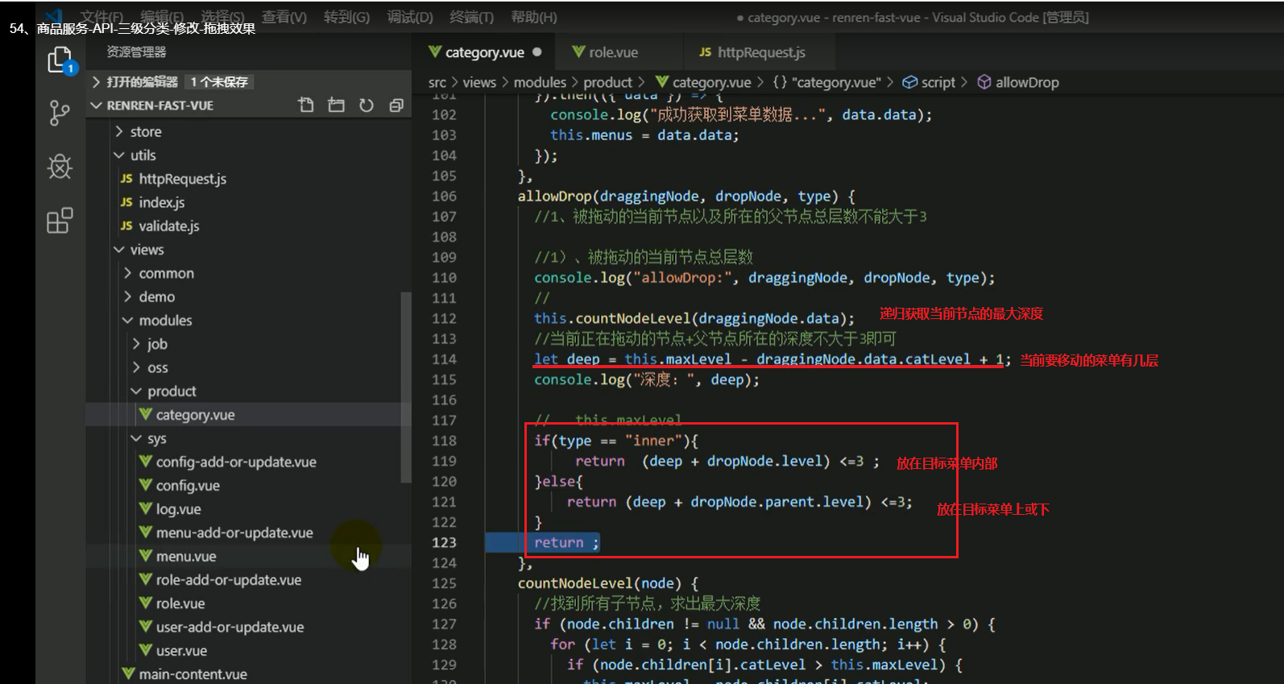Open config-add-or-update.vue
This screenshot has width=1284, height=684.
coord(236,462)
